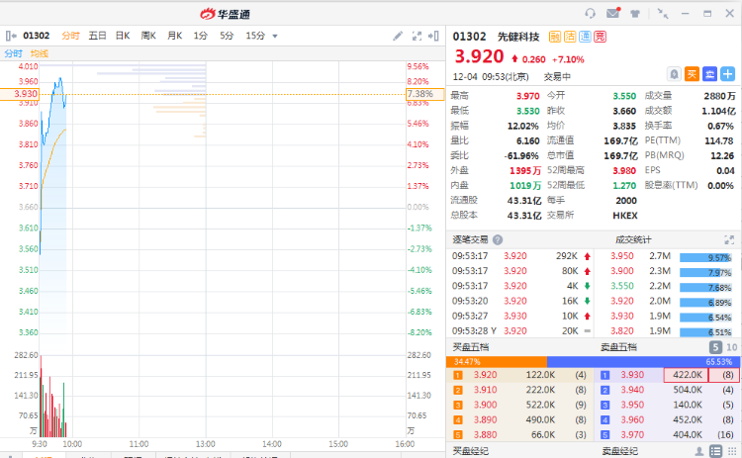Click the 34.47% buy ratio bar
Viewport: 742px width, 458px height.
coord(497,362)
